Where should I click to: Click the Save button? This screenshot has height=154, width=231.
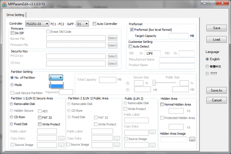[x=216, y=28]
